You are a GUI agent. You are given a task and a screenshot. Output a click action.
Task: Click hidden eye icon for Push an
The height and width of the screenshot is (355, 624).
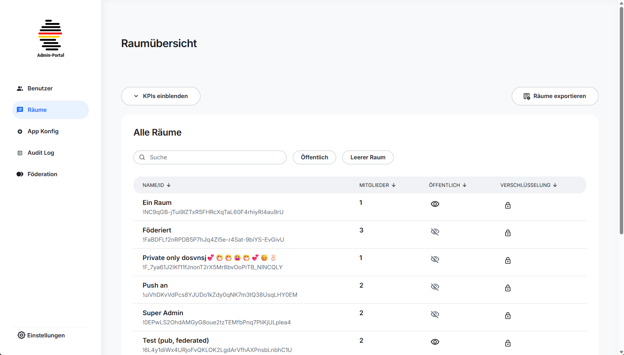(x=435, y=287)
